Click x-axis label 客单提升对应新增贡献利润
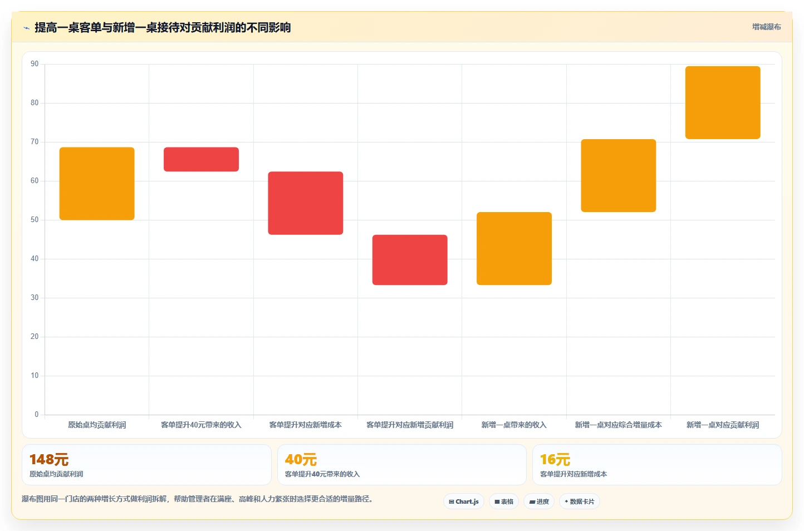 point(410,425)
